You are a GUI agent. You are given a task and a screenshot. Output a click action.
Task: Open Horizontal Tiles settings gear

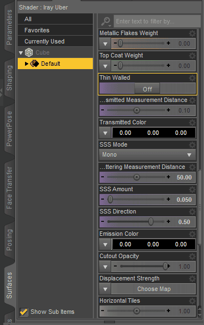click(192, 300)
